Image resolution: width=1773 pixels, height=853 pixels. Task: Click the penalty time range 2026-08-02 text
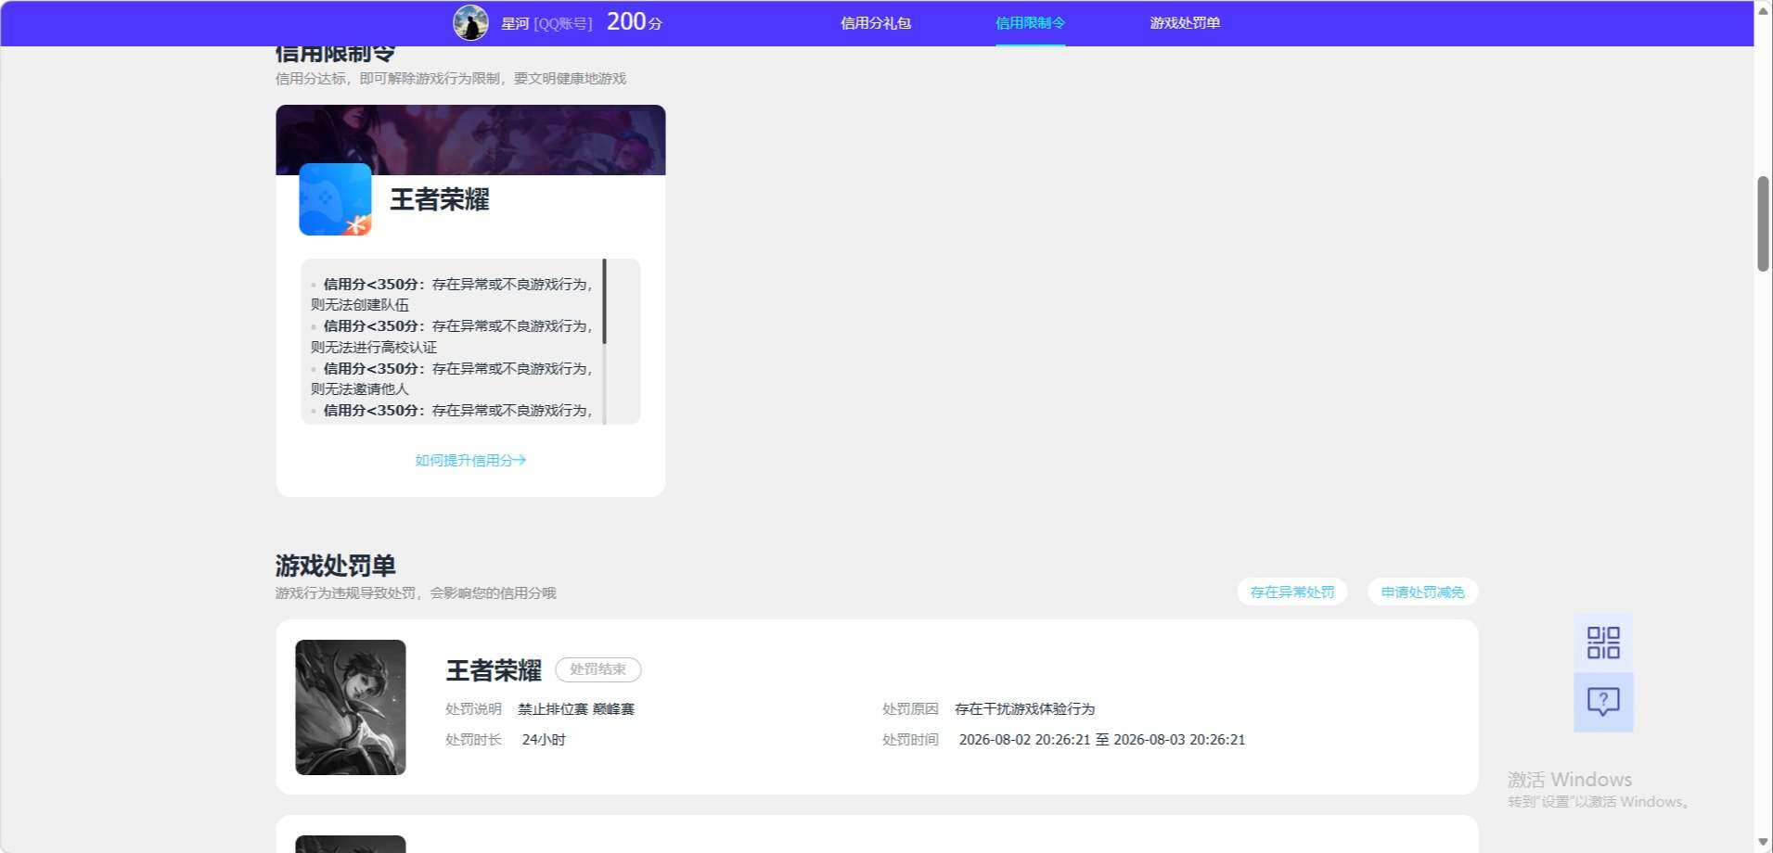point(1102,740)
